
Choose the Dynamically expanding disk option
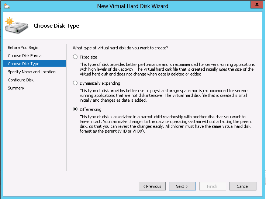click(x=76, y=83)
